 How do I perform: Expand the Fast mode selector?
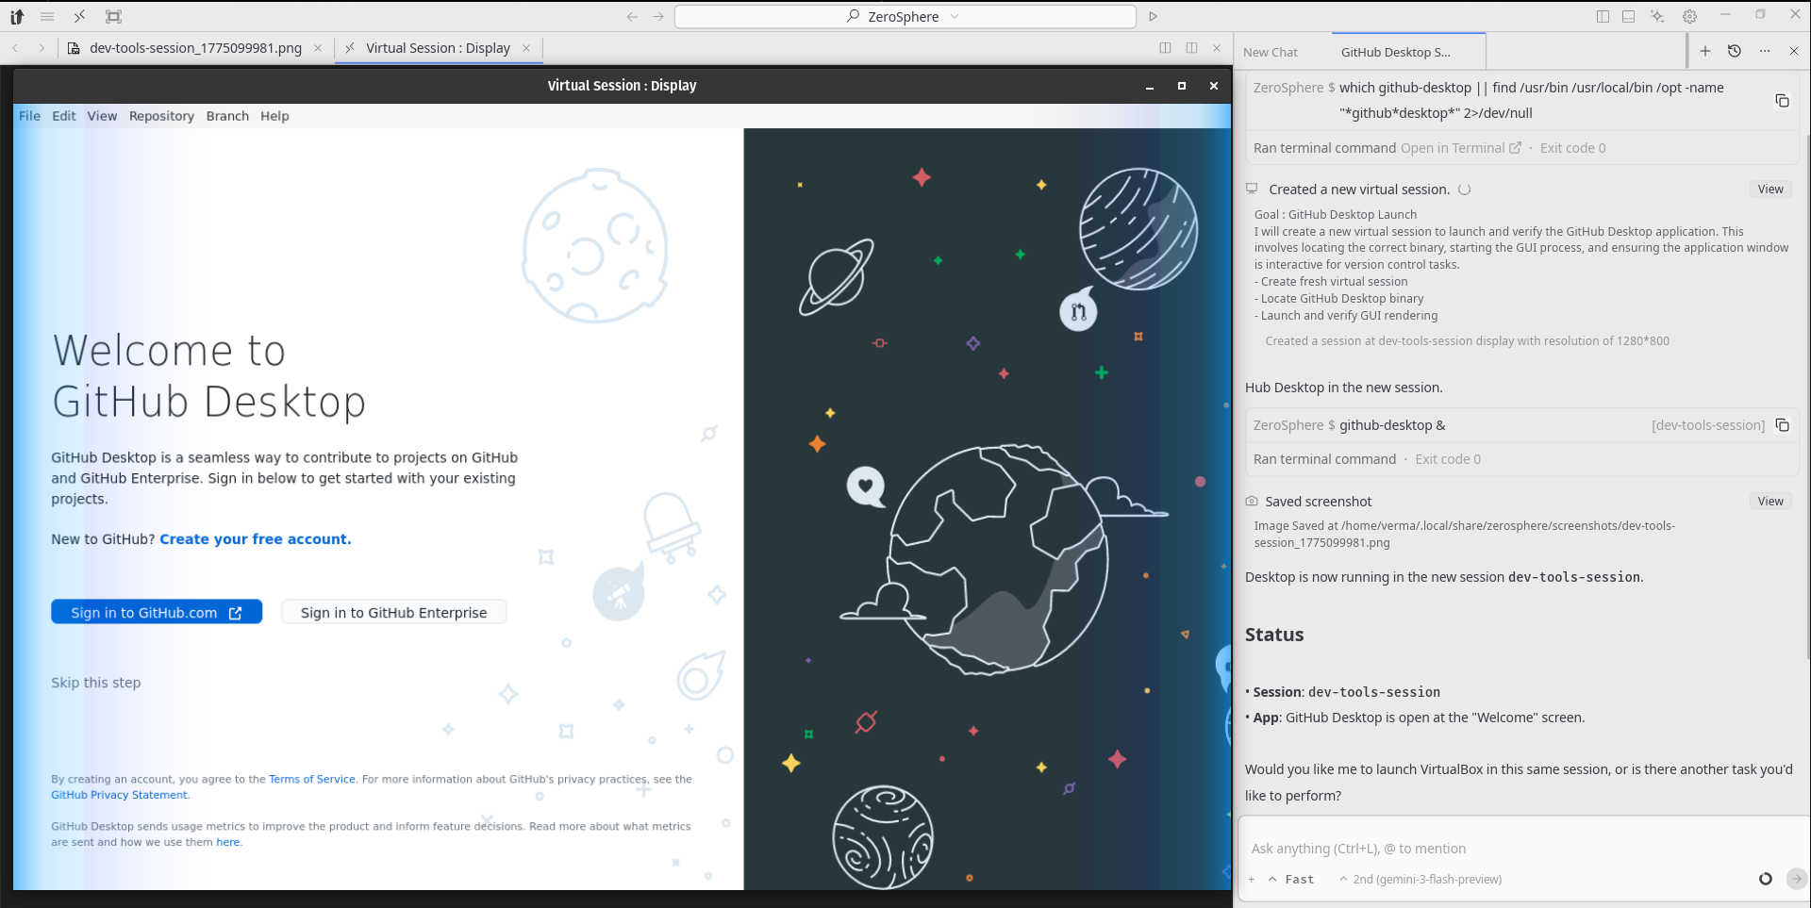pos(1291,879)
